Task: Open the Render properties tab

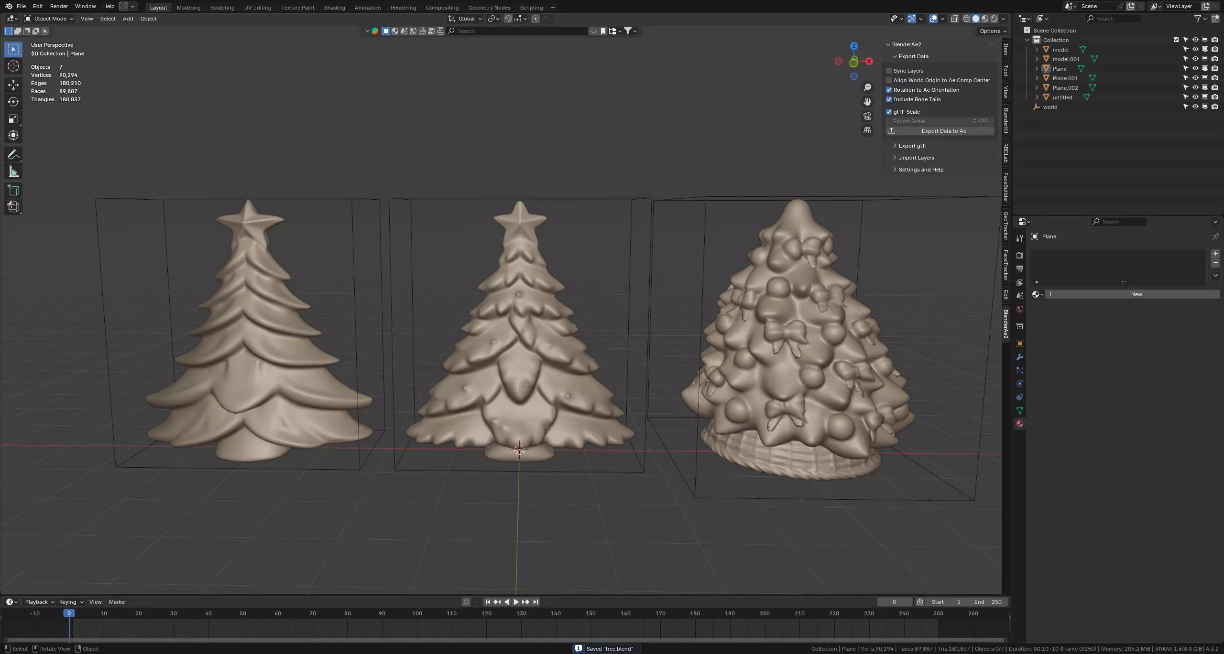Action: pyautogui.click(x=1020, y=256)
